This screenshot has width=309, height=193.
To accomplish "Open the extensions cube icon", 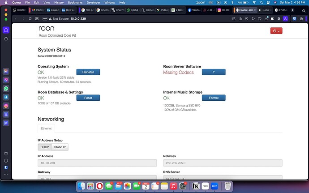I will click(301, 19).
